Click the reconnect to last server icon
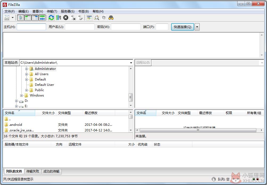The width and height of the screenshot is (267, 185). tap(80, 18)
